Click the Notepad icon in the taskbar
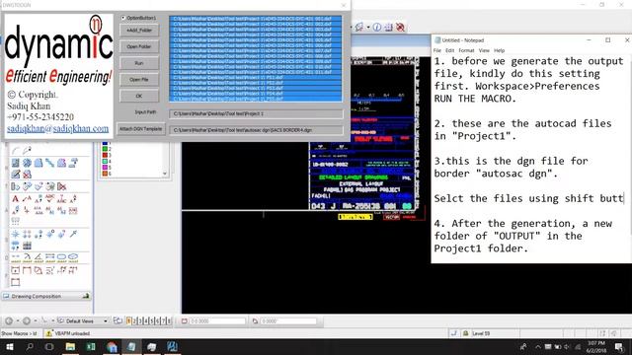This screenshot has width=632, height=355. click(131, 346)
